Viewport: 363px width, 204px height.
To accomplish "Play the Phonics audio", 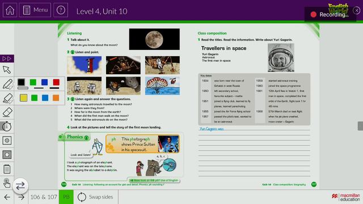I will [86, 138].
